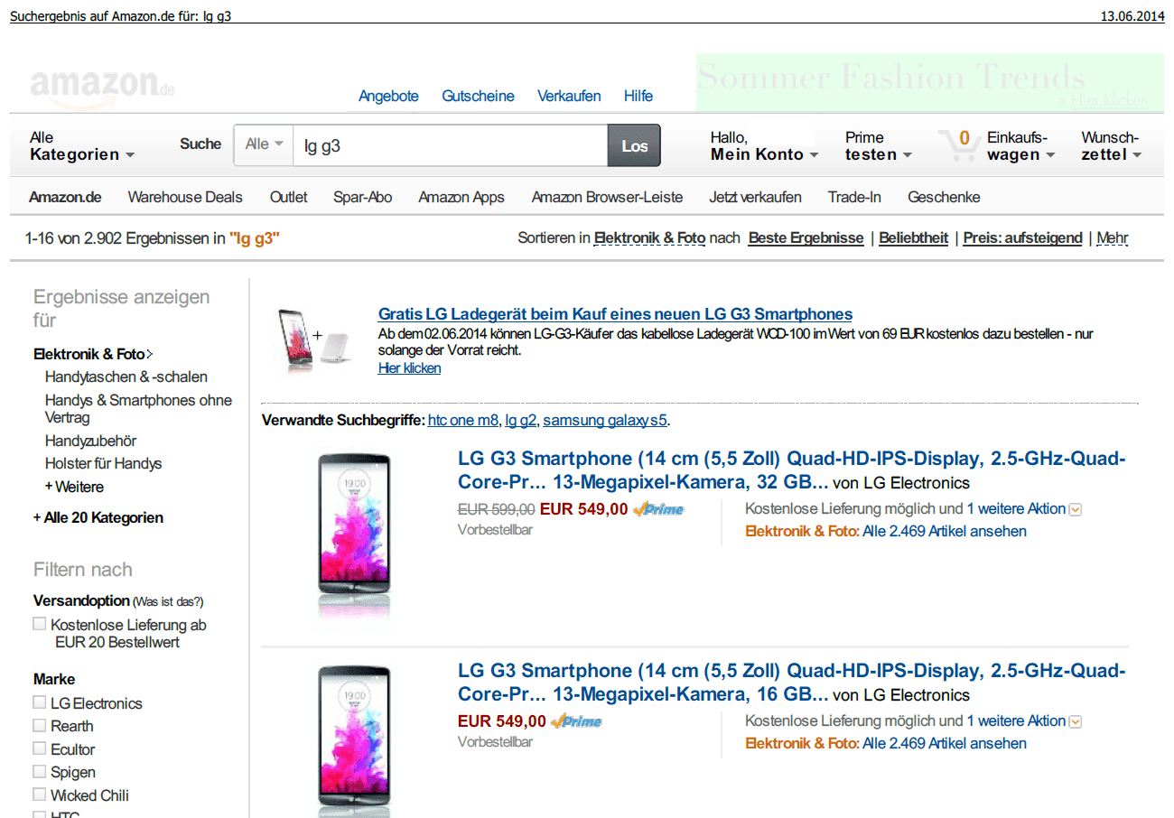Expand the Alle Kategorien menu
Screen dimensions: 1174x818
pyautogui.click(x=81, y=146)
